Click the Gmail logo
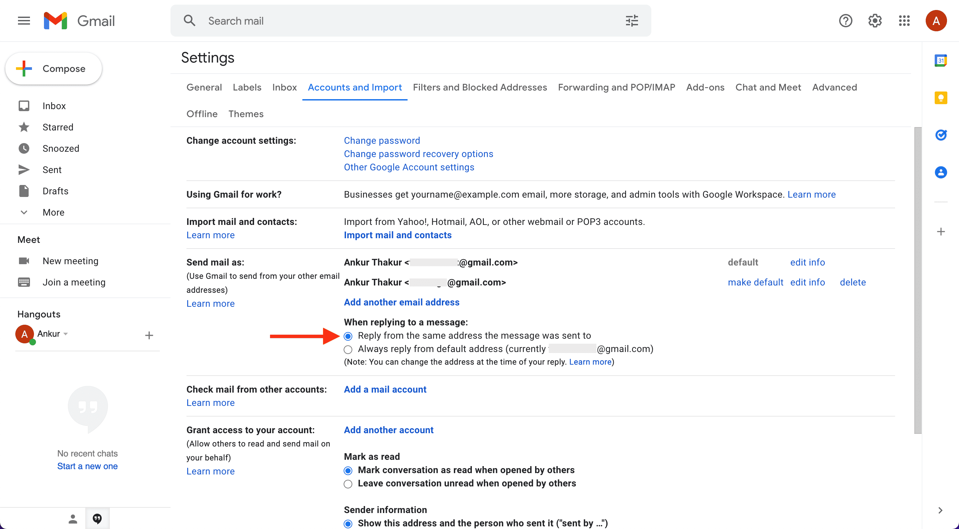This screenshot has width=959, height=529. tap(79, 21)
